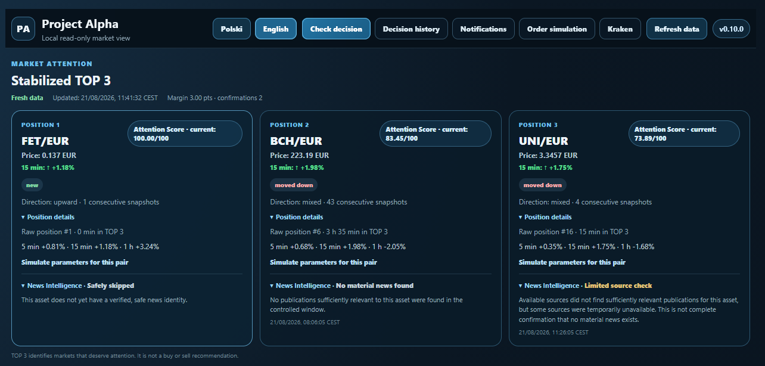Image resolution: width=765 pixels, height=366 pixels.
Task: Click 'Raw position #1 · 0 min in TOP 3'
Action: pos(73,232)
